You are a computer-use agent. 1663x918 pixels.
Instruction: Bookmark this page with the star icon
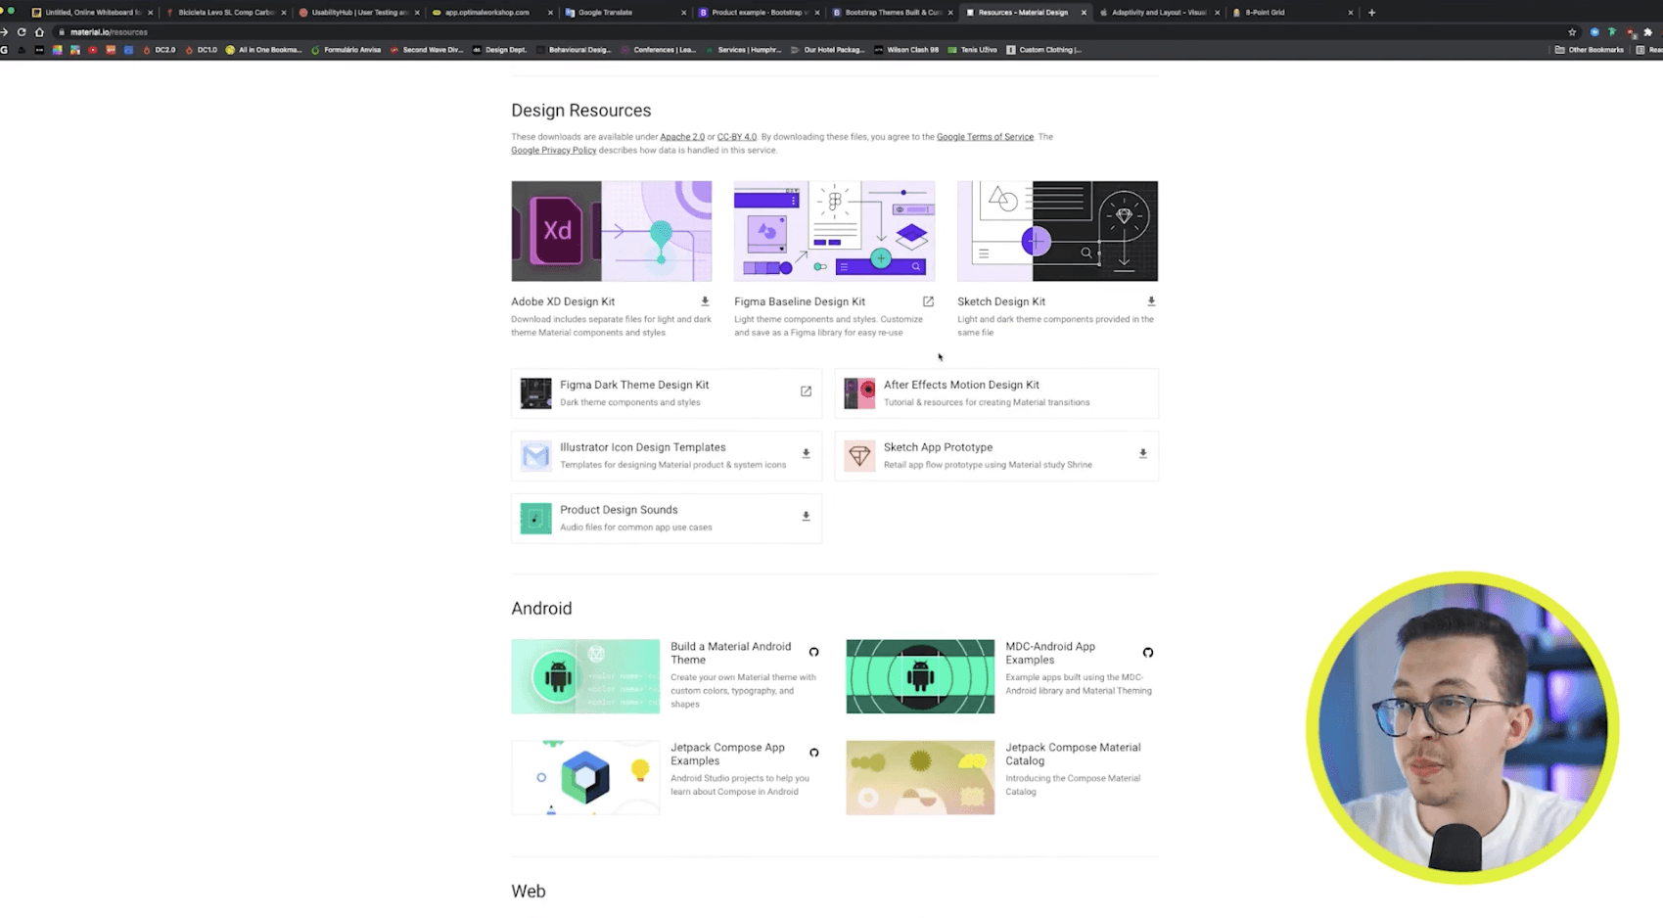click(1572, 31)
